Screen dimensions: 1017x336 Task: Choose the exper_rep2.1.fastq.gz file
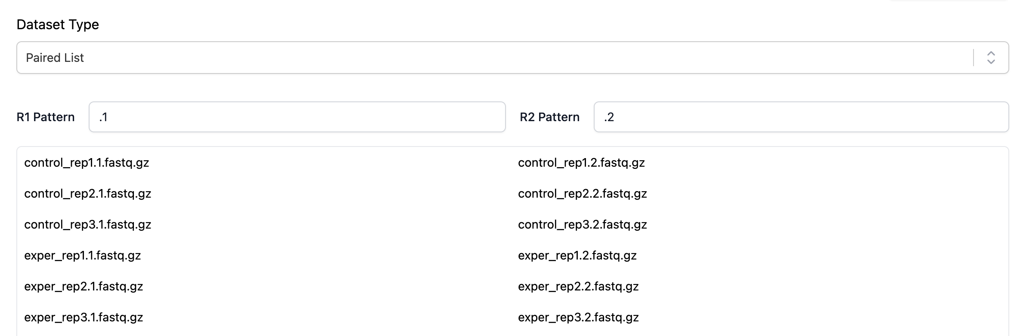tap(84, 287)
